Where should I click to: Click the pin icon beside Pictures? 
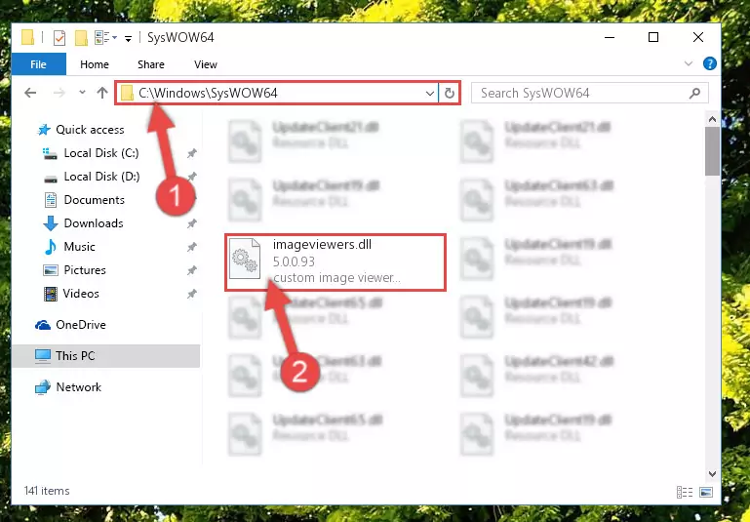tap(192, 270)
